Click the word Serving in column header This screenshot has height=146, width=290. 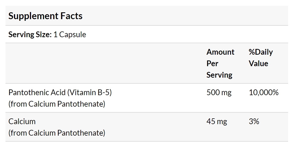point(219,75)
